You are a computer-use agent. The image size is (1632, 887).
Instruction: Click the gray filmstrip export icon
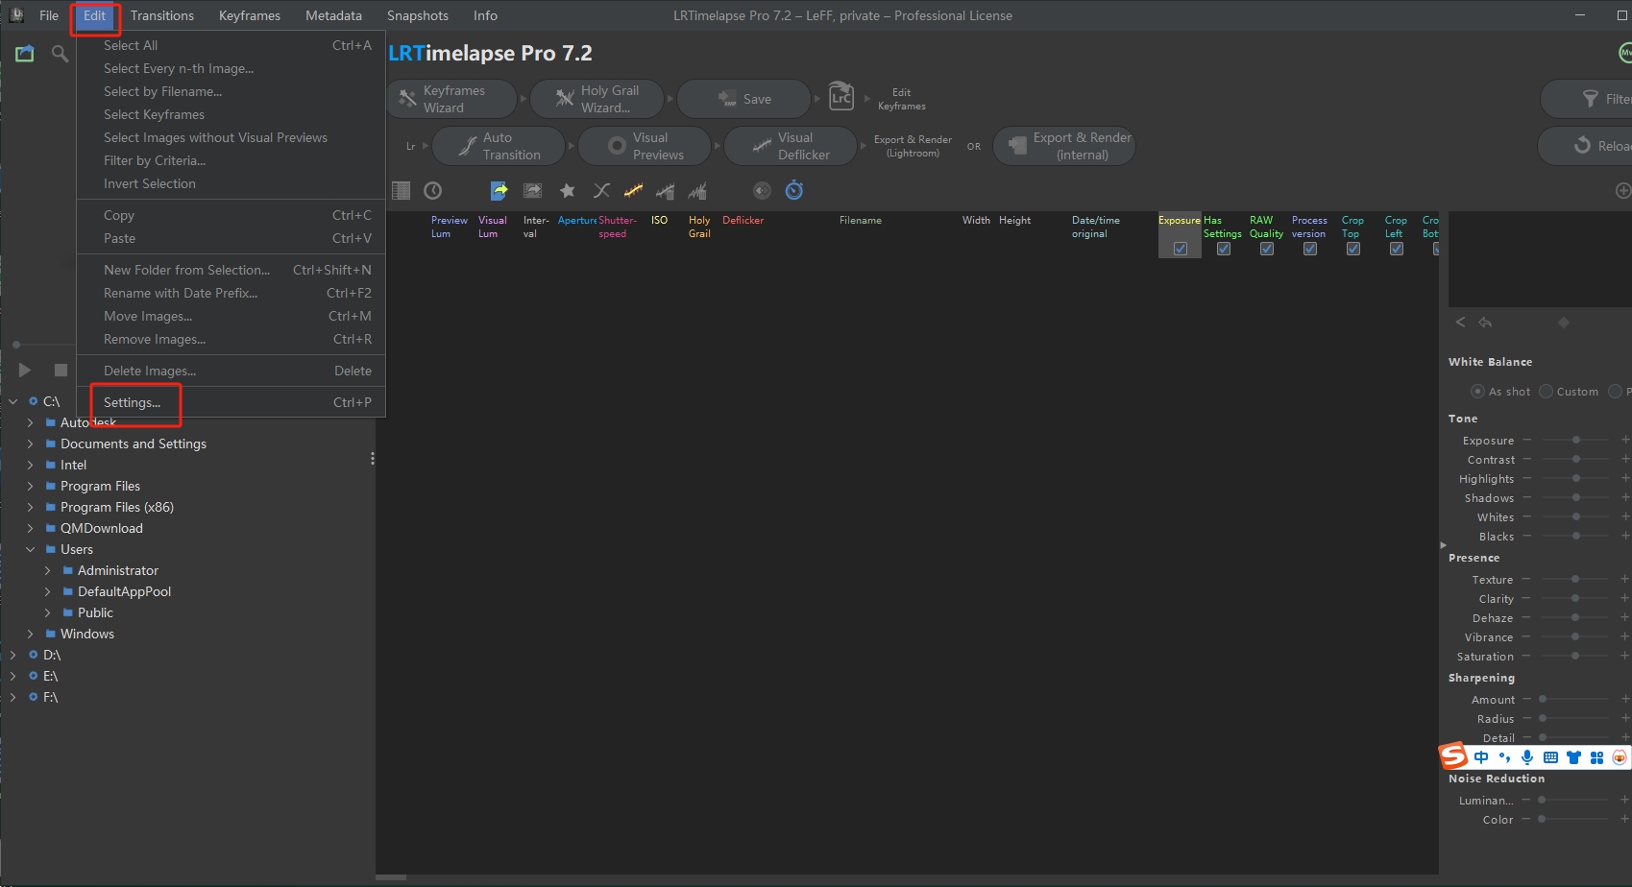(532, 191)
